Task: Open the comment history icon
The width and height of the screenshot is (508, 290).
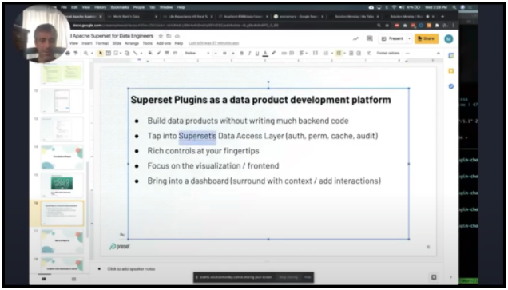Action: click(369, 38)
